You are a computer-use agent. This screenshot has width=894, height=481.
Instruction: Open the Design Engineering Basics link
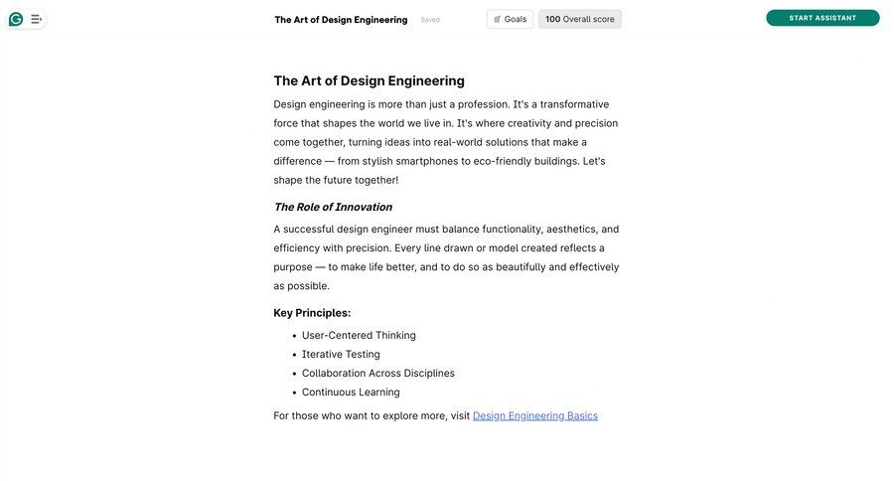[535, 415]
